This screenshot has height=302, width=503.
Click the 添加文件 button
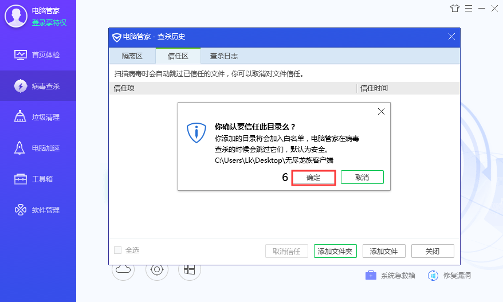pyautogui.click(x=384, y=252)
